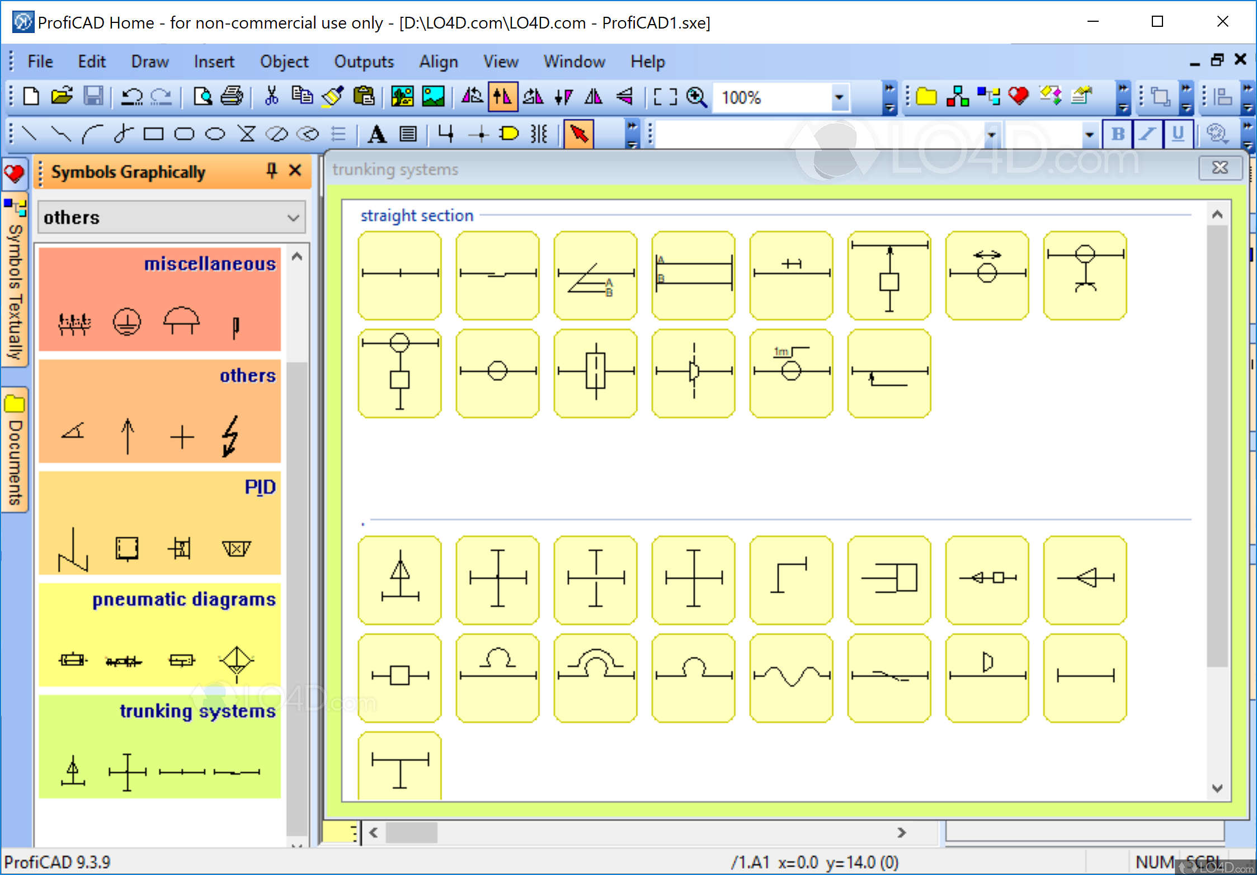Close the trunking systems symbol window
This screenshot has width=1257, height=875.
click(1219, 168)
